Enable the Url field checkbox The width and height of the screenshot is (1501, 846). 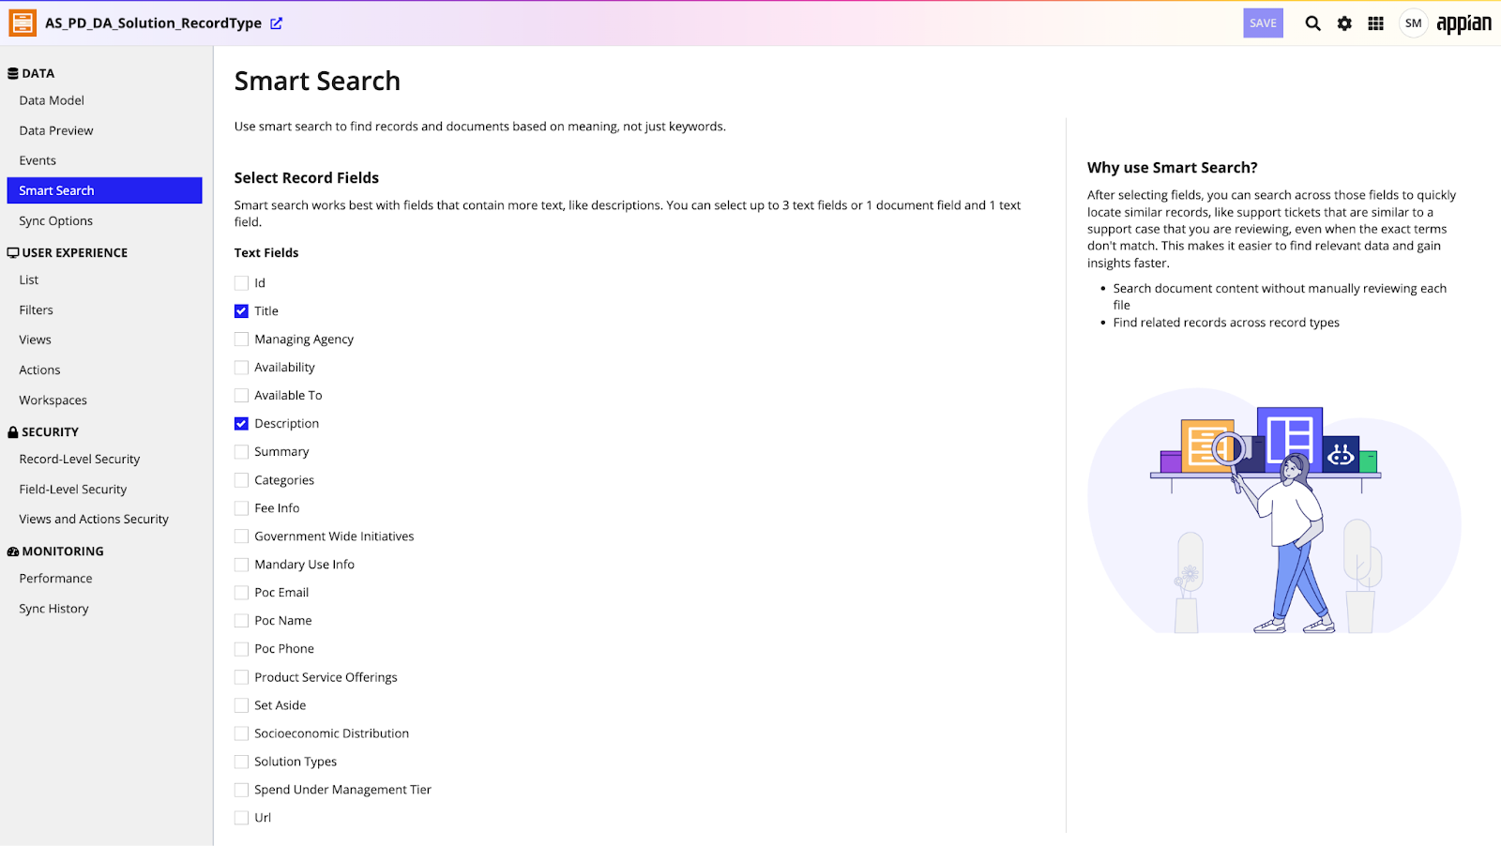pos(241,817)
